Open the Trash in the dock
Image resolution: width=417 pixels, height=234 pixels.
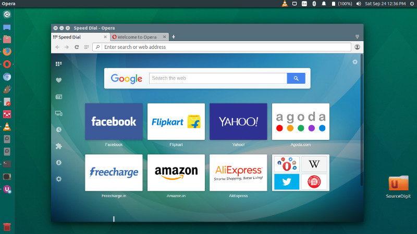(x=7, y=227)
